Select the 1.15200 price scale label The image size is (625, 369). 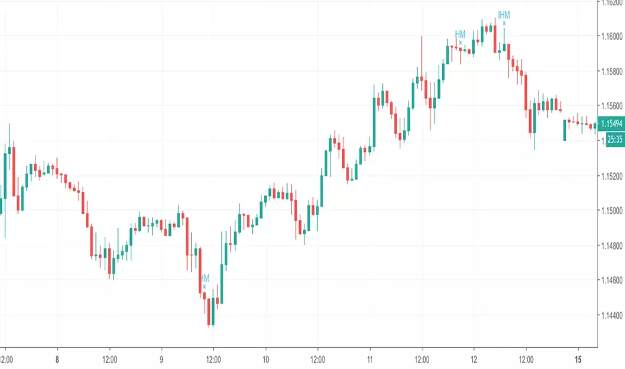click(612, 176)
